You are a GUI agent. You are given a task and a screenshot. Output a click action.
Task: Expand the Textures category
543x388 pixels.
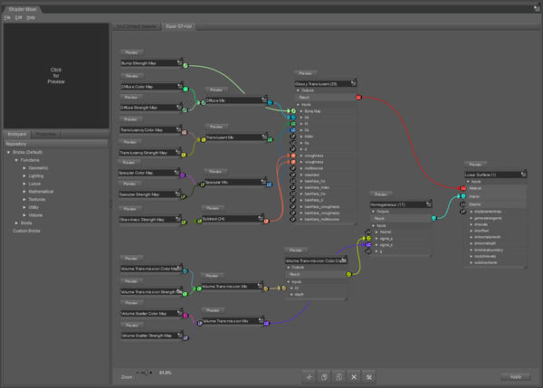(24, 199)
